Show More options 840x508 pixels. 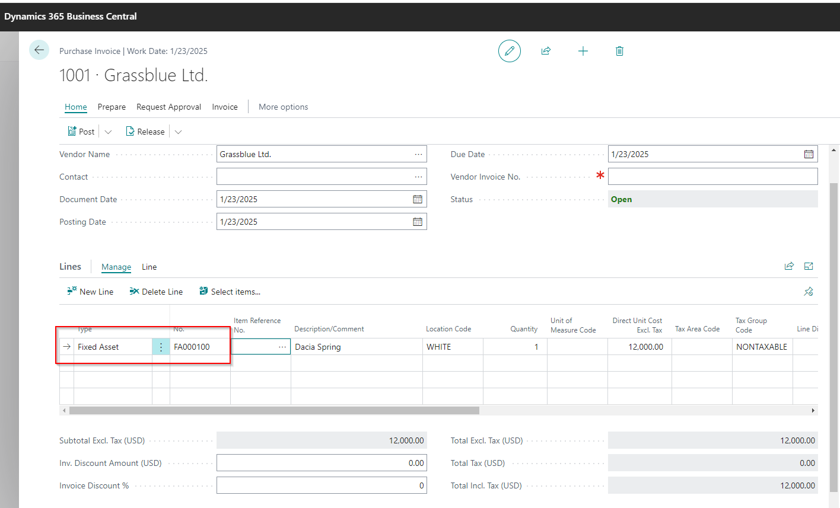coord(283,107)
